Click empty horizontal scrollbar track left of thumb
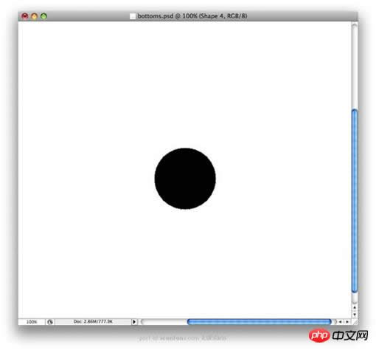The height and width of the screenshot is (350, 376). tap(164, 322)
